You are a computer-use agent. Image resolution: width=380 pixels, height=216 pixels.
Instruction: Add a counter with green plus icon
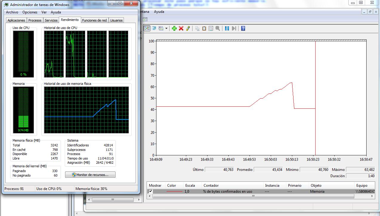[x=174, y=28]
